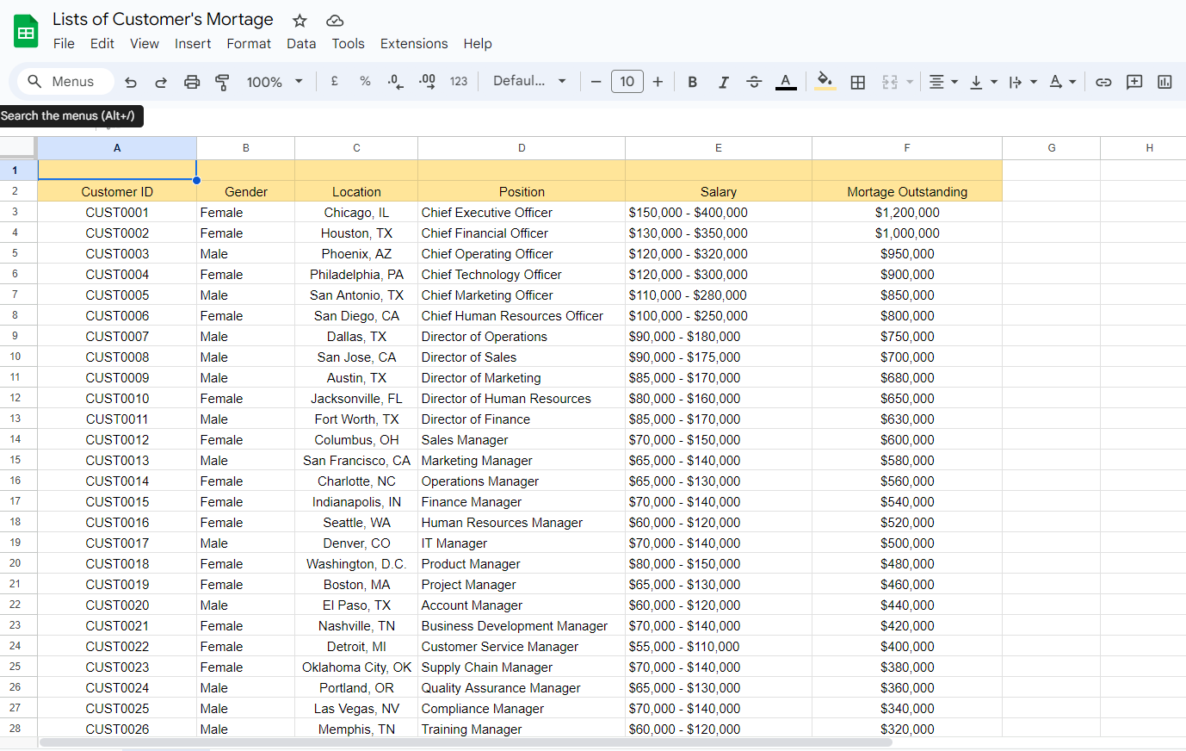Toggle bold formatting

[x=692, y=82]
